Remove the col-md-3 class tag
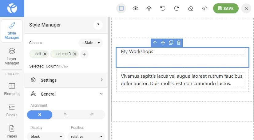This screenshot has width=254, height=140. (x=75, y=54)
